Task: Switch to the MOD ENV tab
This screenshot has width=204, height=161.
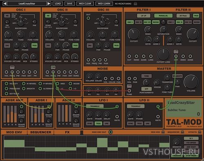Action: pyautogui.click(x=14, y=132)
